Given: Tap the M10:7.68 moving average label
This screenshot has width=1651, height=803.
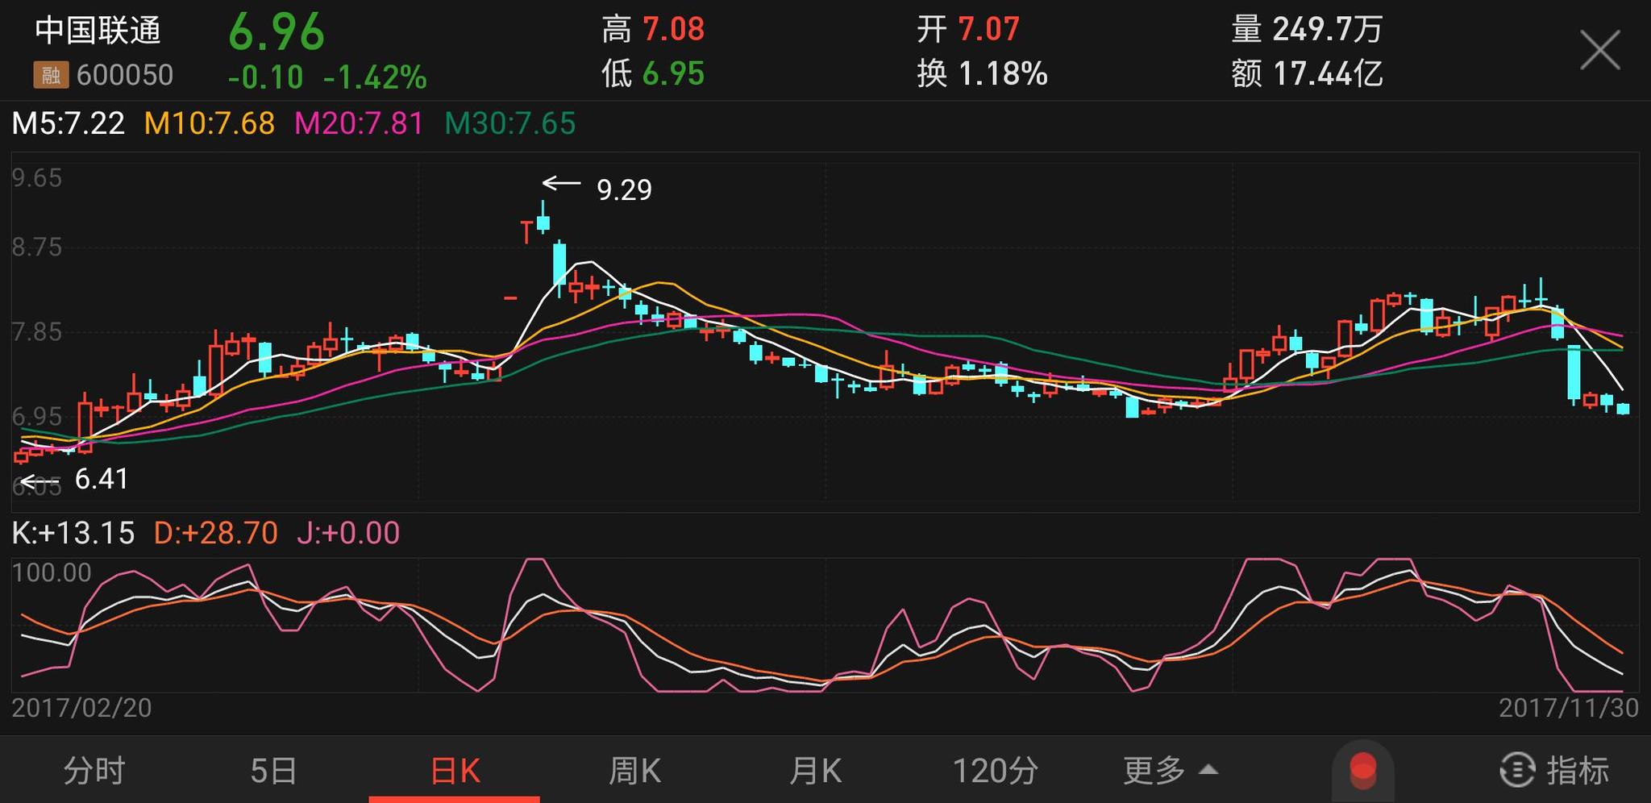Looking at the screenshot, I should (x=210, y=123).
